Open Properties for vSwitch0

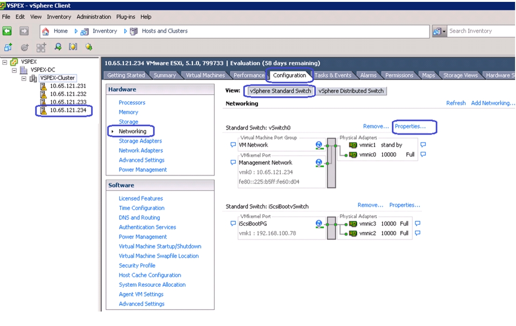pyautogui.click(x=410, y=127)
